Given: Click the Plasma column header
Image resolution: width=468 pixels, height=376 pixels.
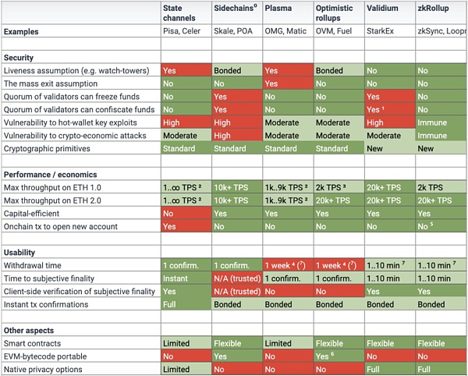Looking at the screenshot, I should [x=278, y=9].
